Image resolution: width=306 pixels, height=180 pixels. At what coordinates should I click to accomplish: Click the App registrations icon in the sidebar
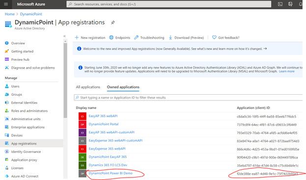point(7,143)
